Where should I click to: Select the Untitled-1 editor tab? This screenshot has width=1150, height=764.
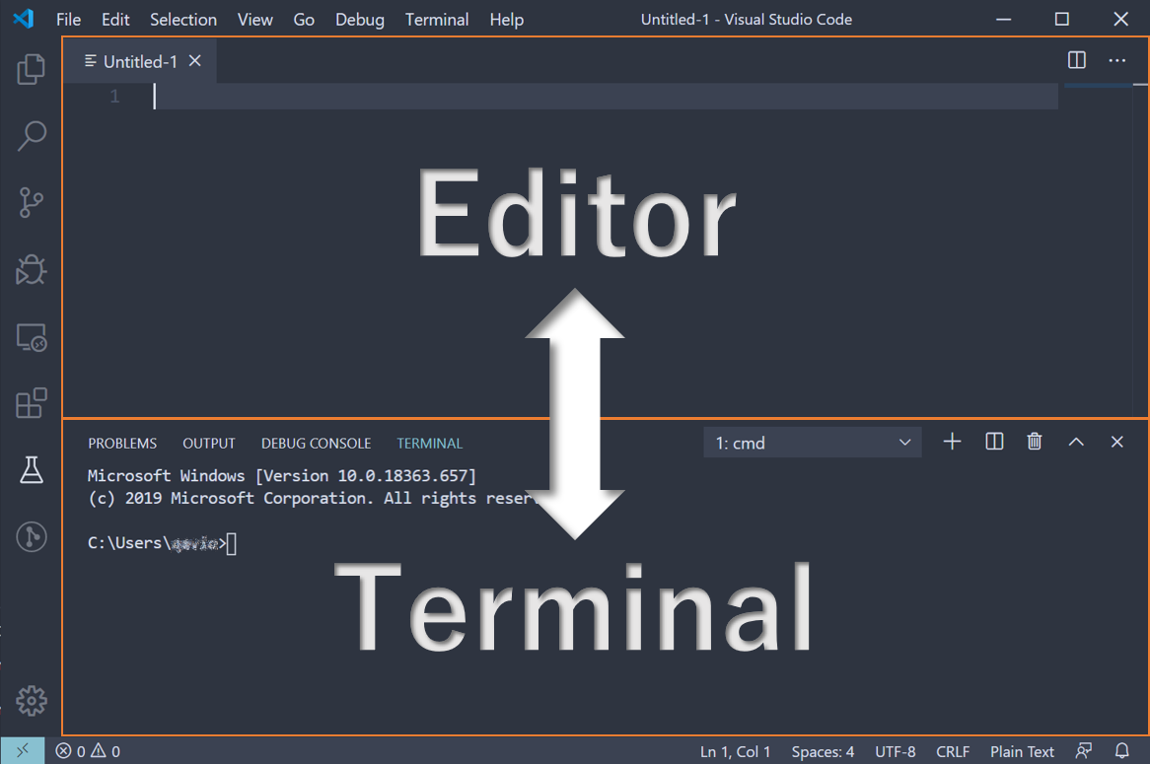click(139, 61)
